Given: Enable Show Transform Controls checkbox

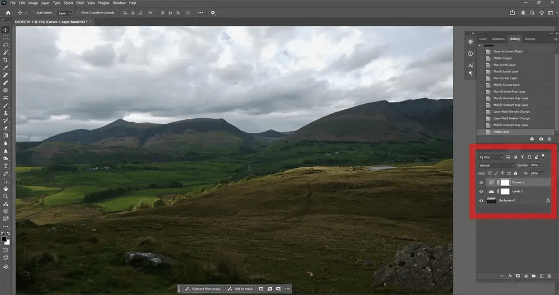Looking at the screenshot, I should [79, 13].
